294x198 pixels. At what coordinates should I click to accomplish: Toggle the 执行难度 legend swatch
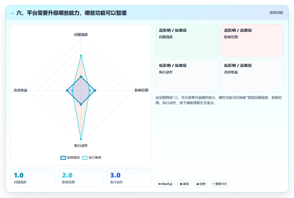coord(85,158)
